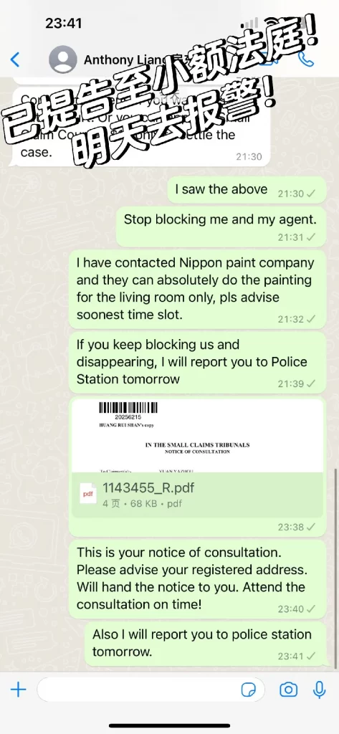339x734 pixels.
Task: Record a voice message with the microphone
Action: point(320,690)
